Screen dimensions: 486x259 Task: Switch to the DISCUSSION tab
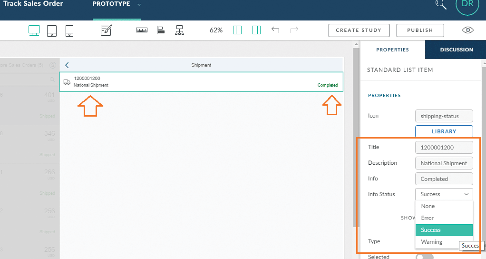[456, 50]
